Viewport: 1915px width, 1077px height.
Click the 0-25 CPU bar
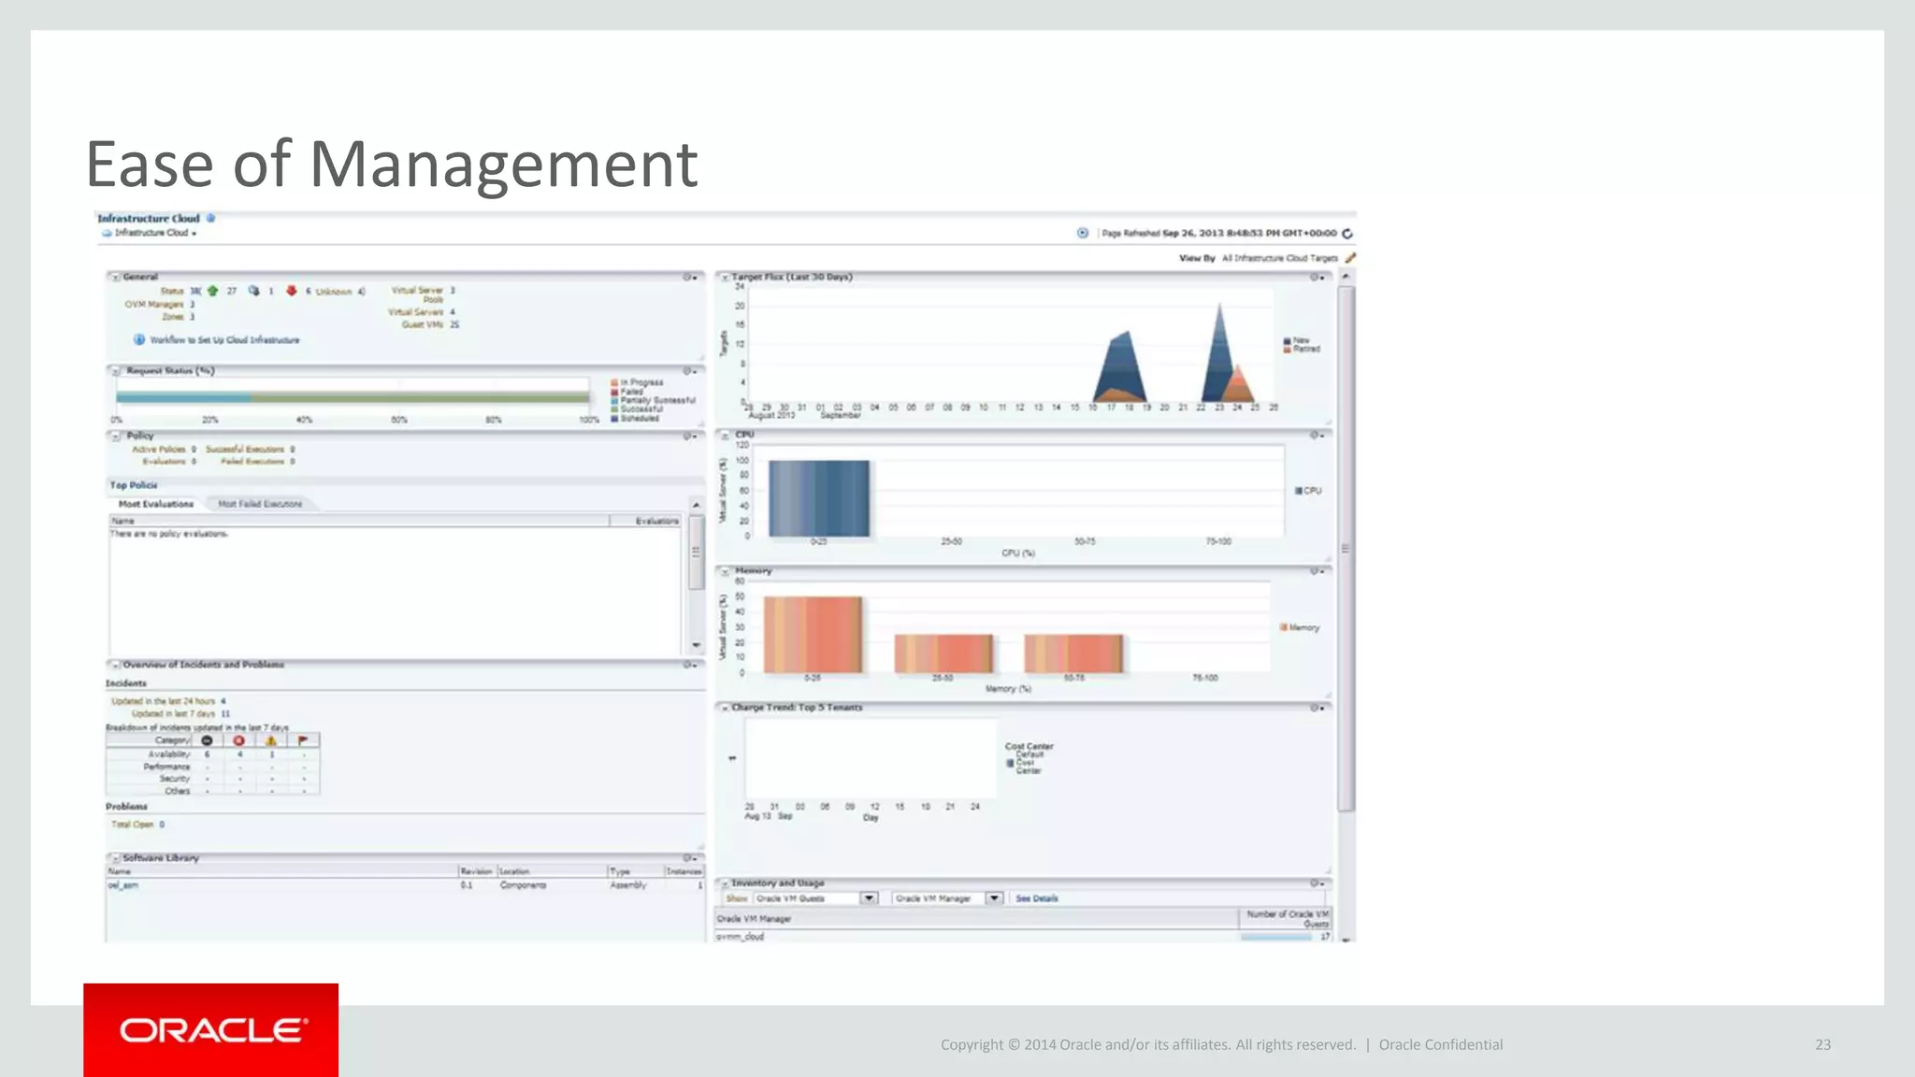click(819, 498)
